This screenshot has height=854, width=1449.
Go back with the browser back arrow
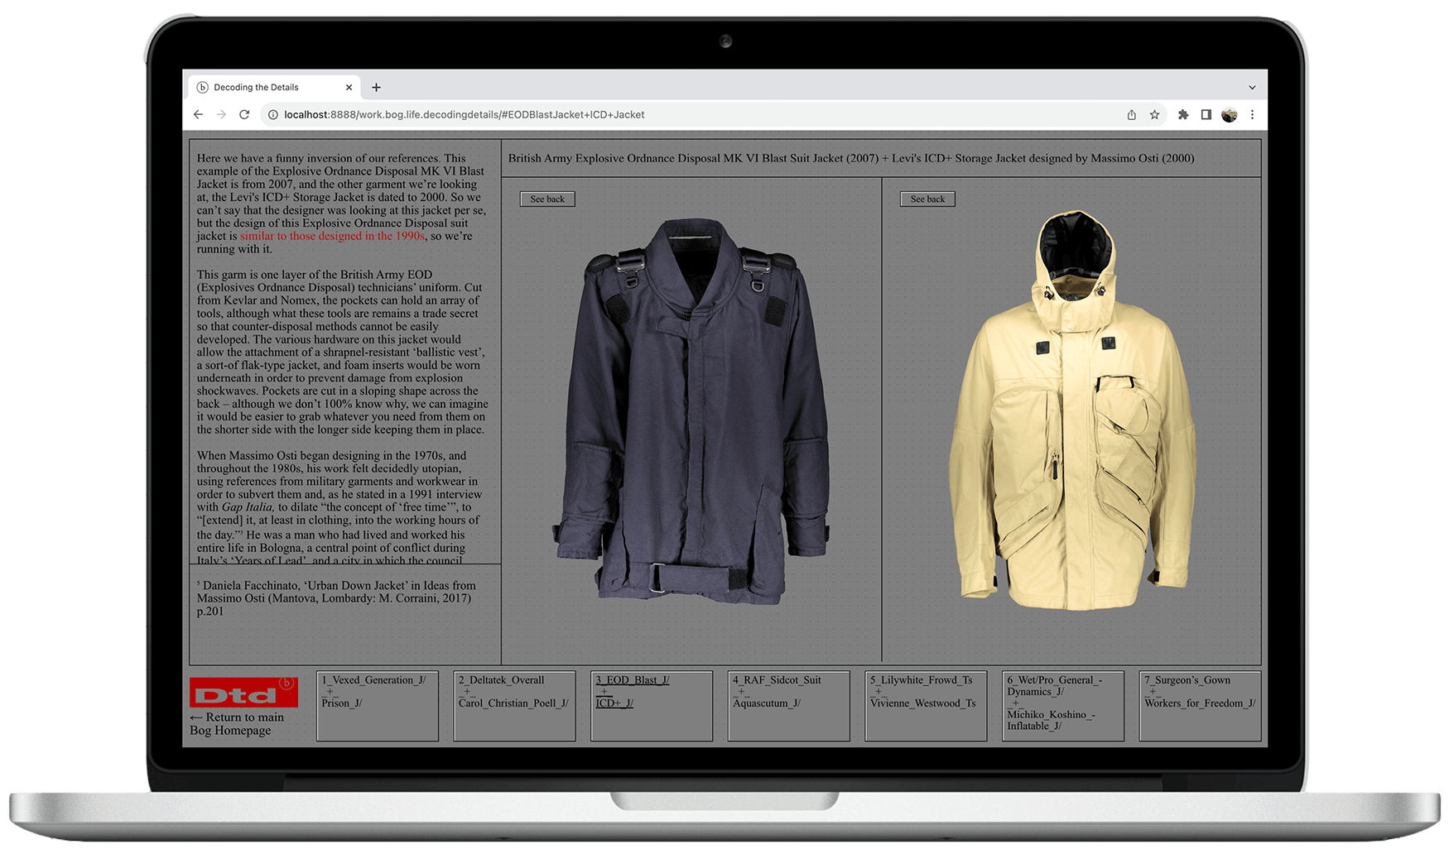[198, 115]
